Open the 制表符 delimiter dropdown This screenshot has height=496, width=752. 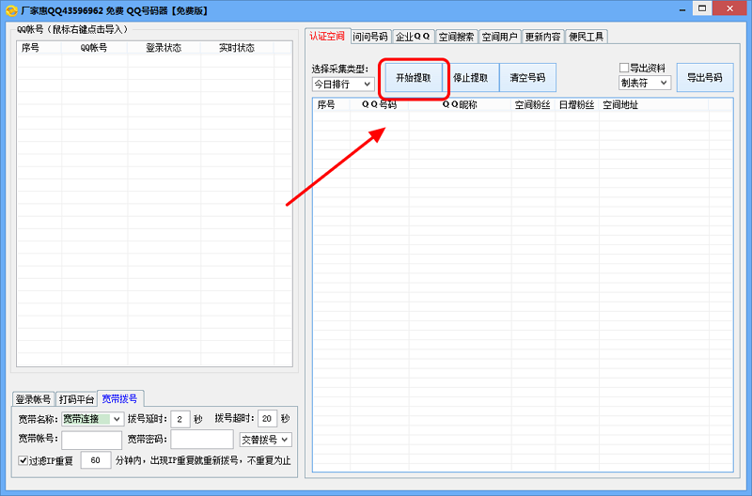644,83
